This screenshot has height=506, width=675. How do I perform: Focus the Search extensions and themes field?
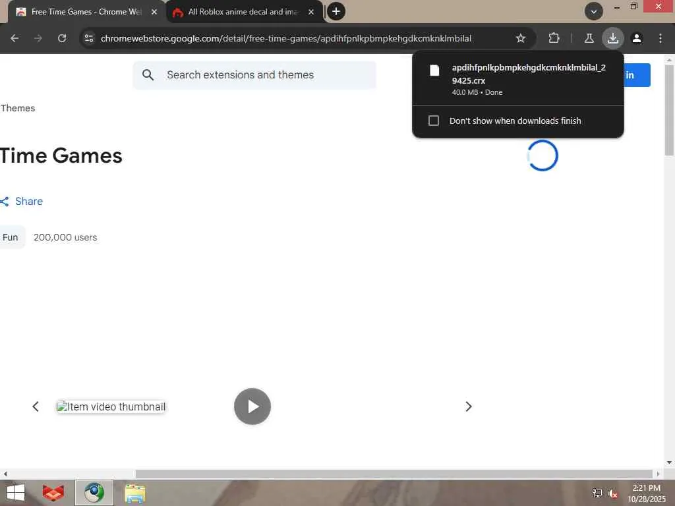pyautogui.click(x=254, y=75)
